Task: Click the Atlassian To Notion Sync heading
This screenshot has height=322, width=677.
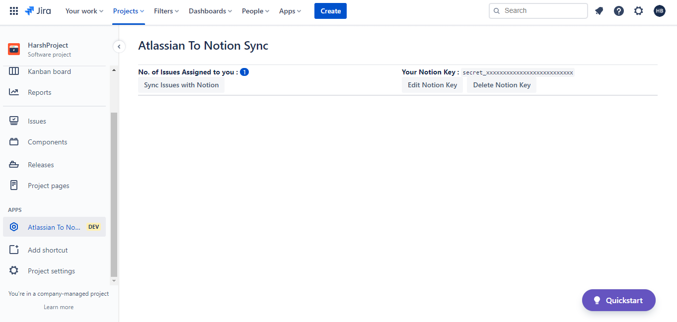Action: point(203,46)
